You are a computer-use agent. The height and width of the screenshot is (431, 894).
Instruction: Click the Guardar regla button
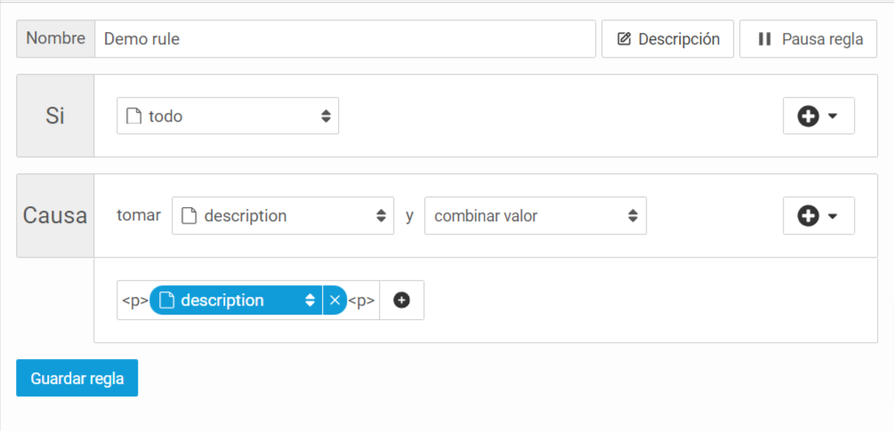(x=77, y=378)
